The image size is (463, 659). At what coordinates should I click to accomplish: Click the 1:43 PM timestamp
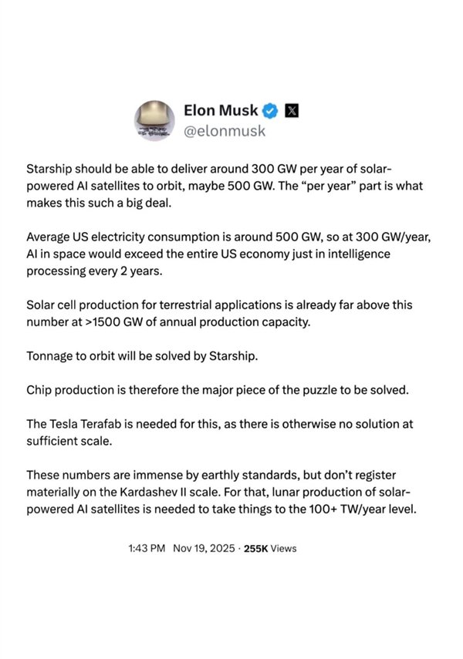click(147, 549)
